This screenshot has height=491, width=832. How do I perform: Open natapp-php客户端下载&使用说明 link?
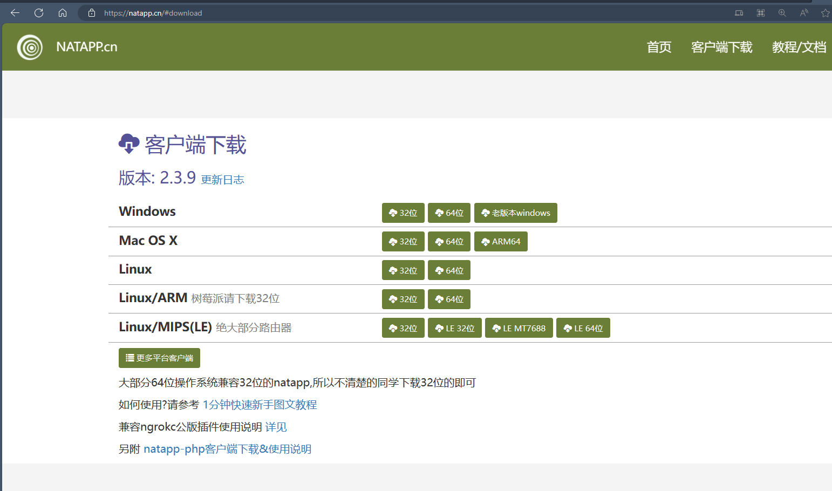(x=227, y=449)
